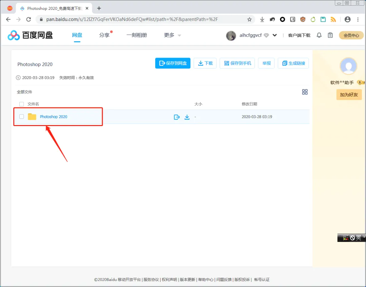366x287 pixels.
Task: Click the 保存到网盘 button
Action: coord(173,63)
